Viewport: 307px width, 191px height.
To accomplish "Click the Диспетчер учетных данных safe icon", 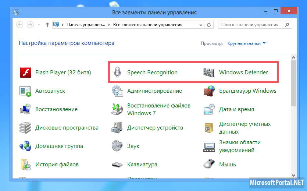I will [x=209, y=128].
